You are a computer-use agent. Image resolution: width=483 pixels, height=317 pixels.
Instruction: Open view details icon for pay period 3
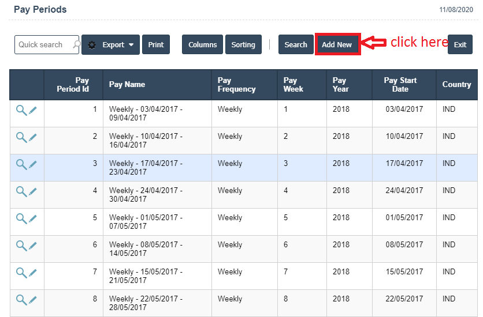click(21, 164)
